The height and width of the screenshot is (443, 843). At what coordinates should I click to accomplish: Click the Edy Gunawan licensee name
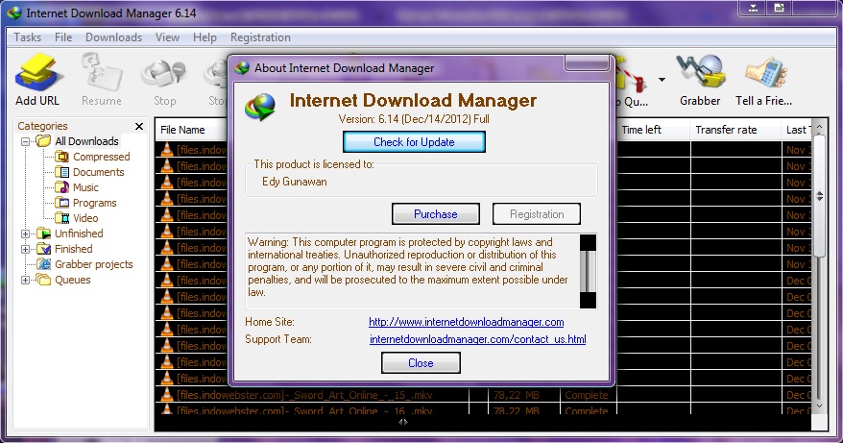point(295,182)
